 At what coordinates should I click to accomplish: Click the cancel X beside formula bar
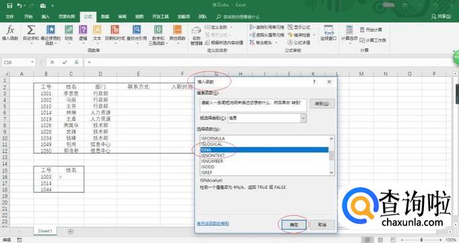tap(52, 62)
